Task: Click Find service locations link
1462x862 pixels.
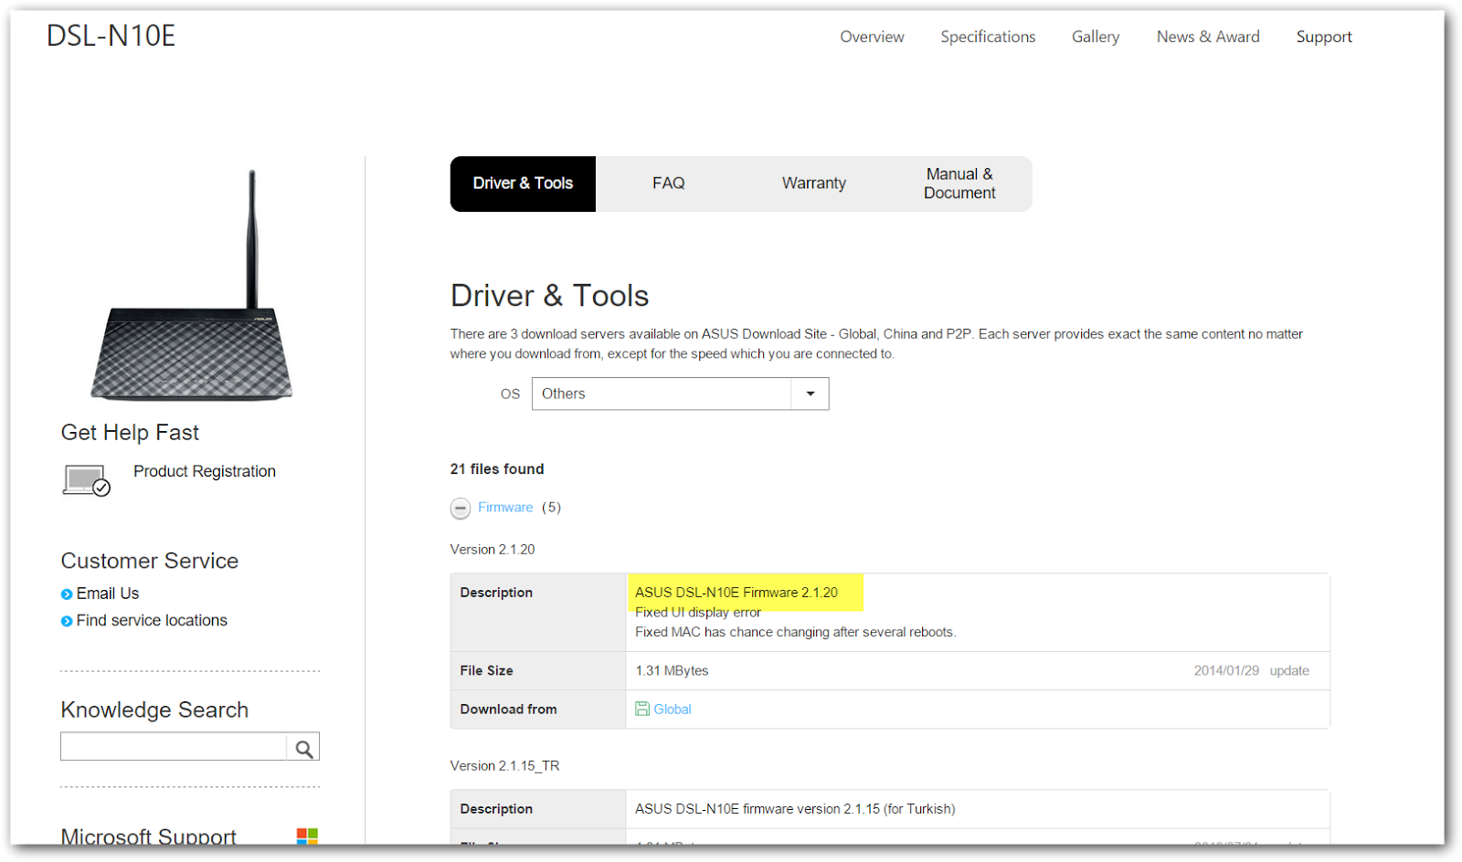Action: 152,620
